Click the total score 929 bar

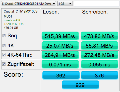click(80, 85)
